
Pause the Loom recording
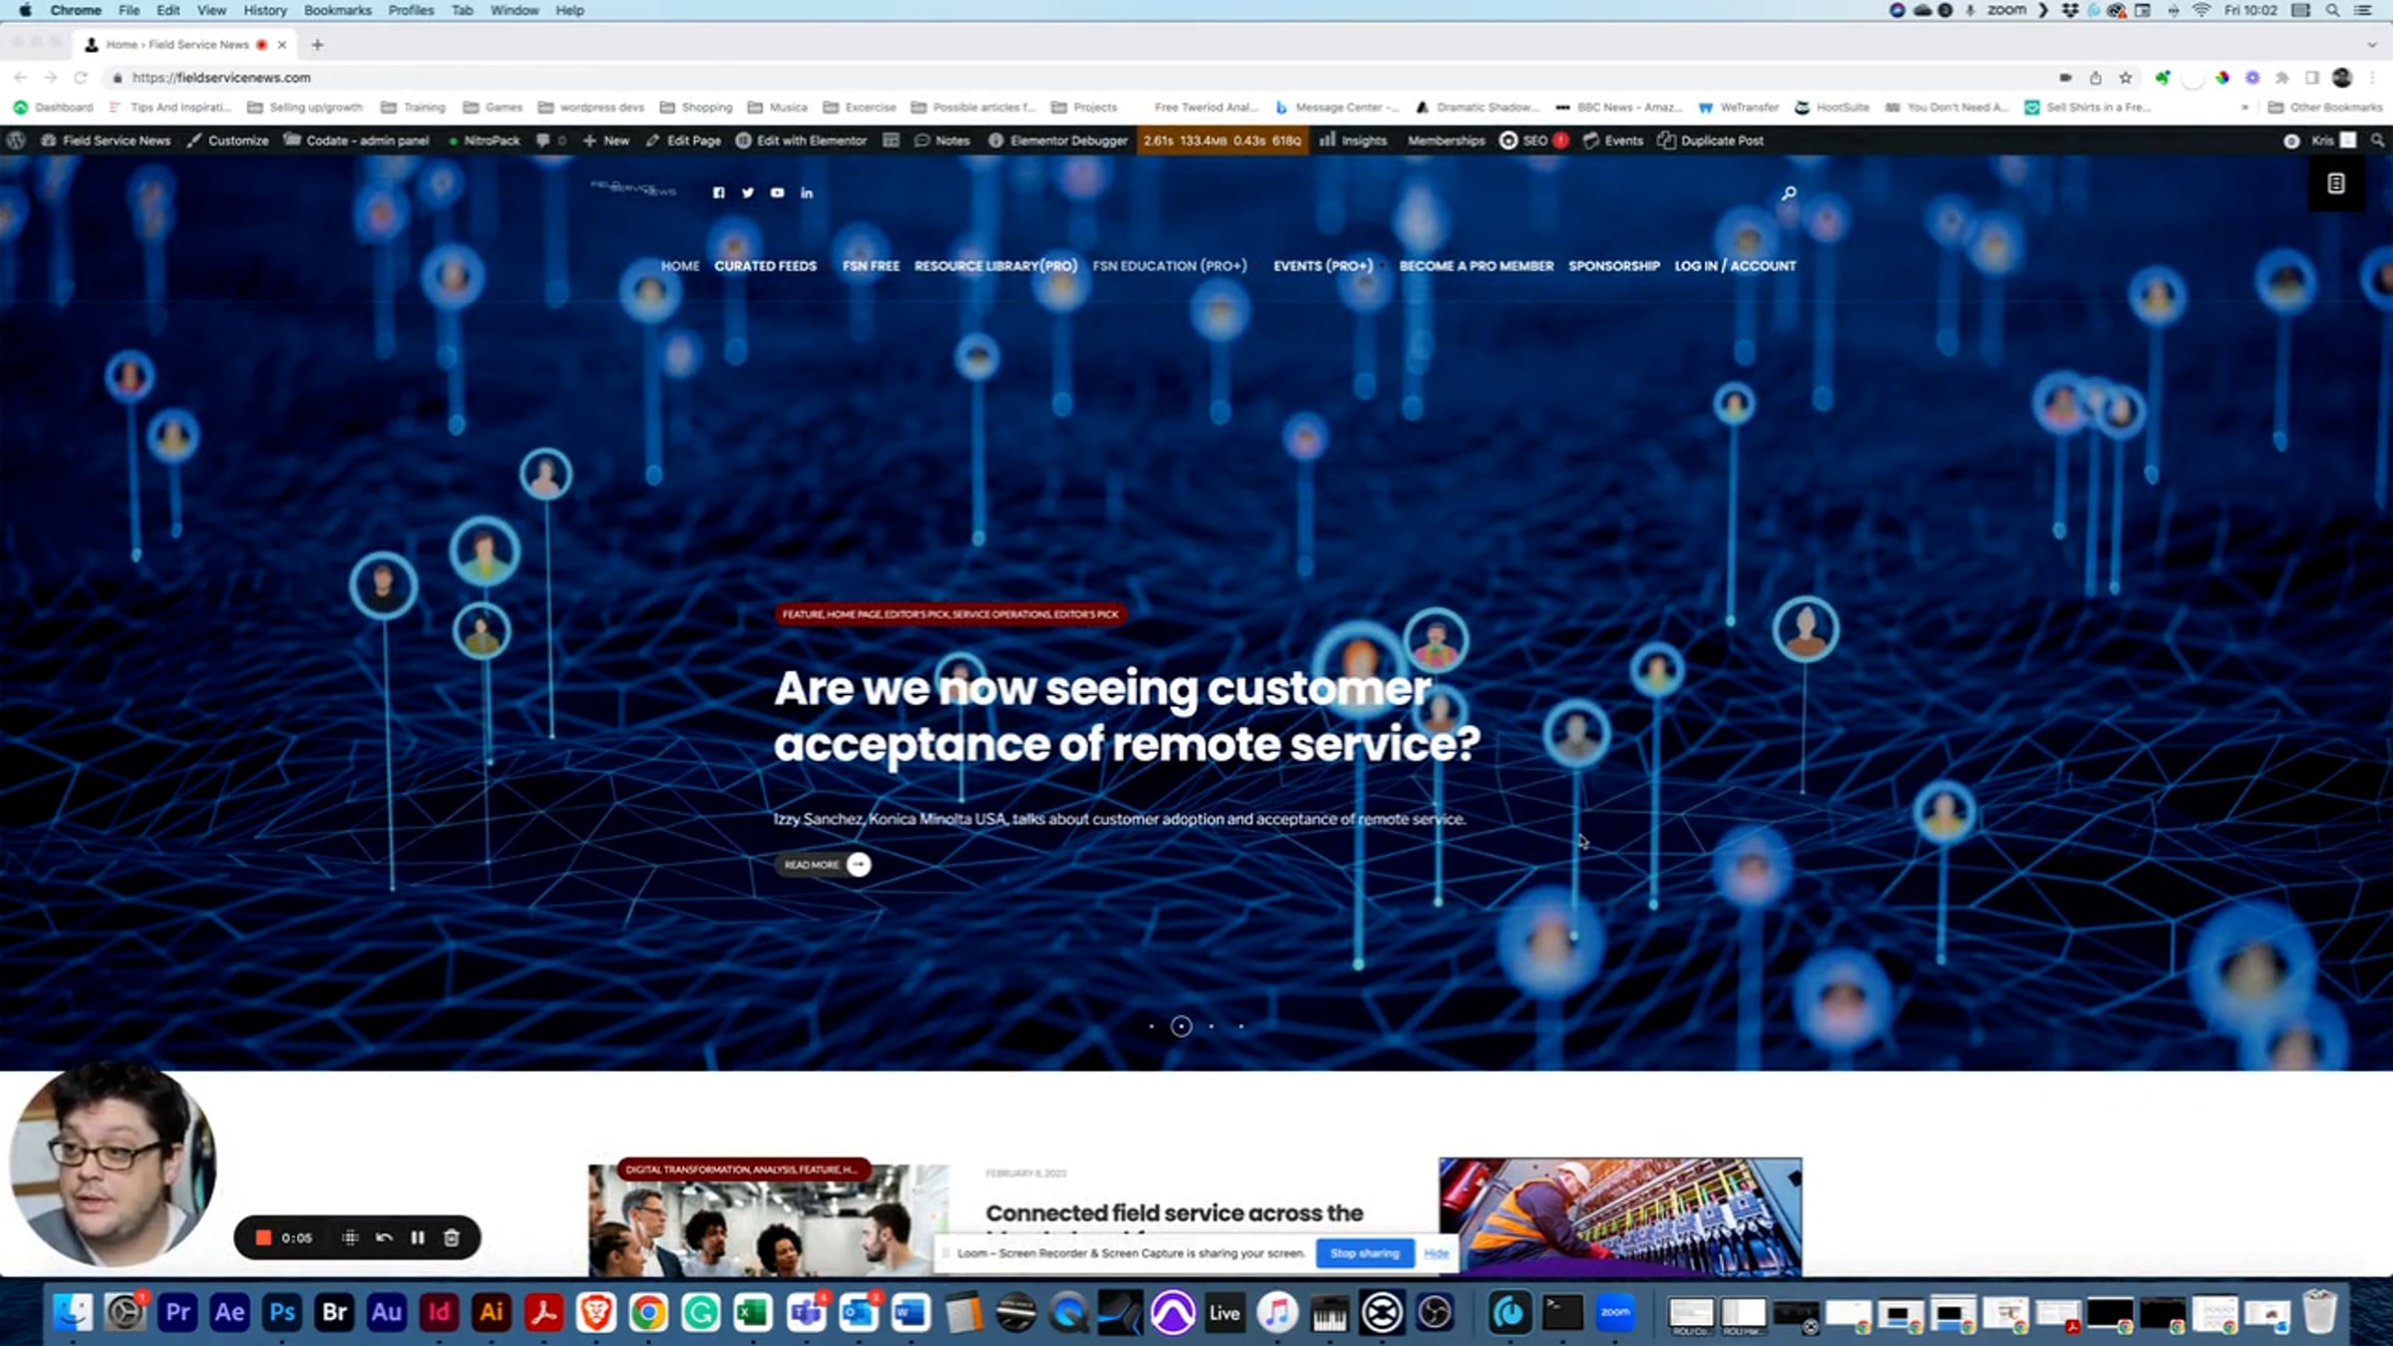coord(418,1237)
